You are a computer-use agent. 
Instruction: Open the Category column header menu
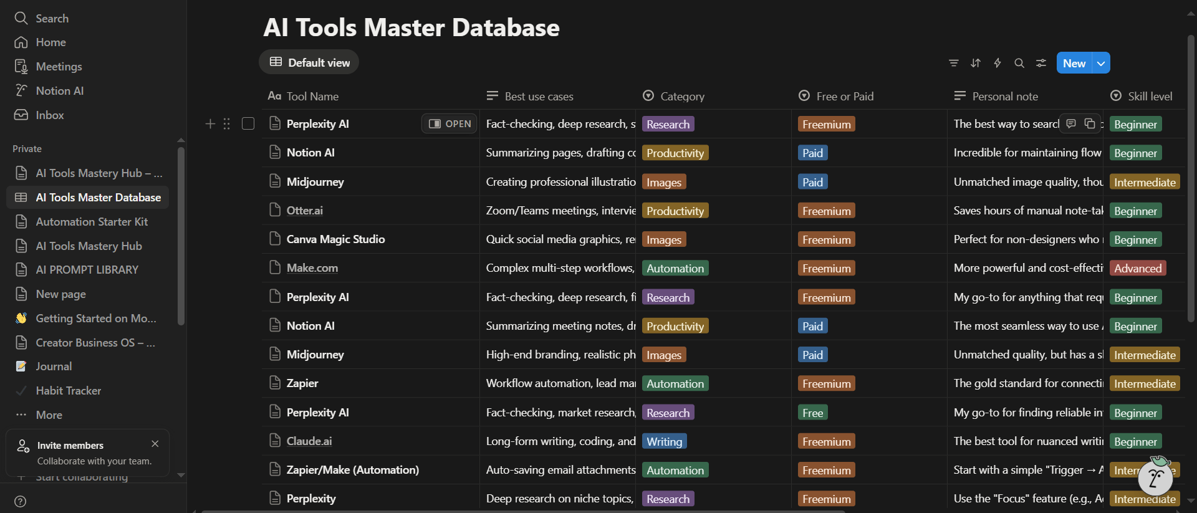pyautogui.click(x=713, y=96)
